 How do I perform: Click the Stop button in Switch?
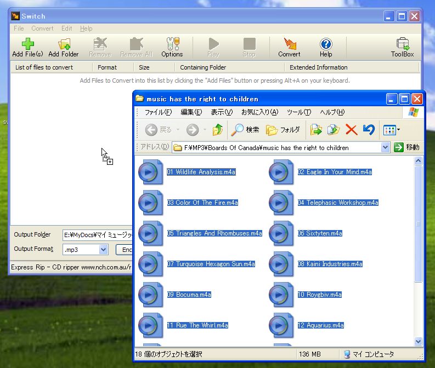tap(249, 47)
